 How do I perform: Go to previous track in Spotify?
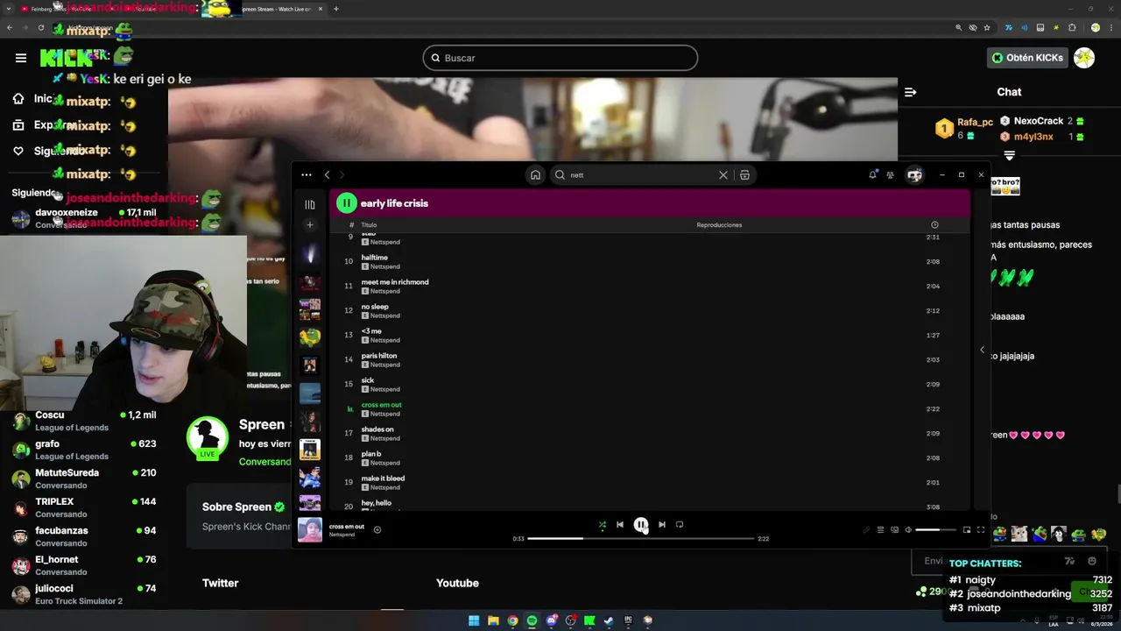point(620,525)
